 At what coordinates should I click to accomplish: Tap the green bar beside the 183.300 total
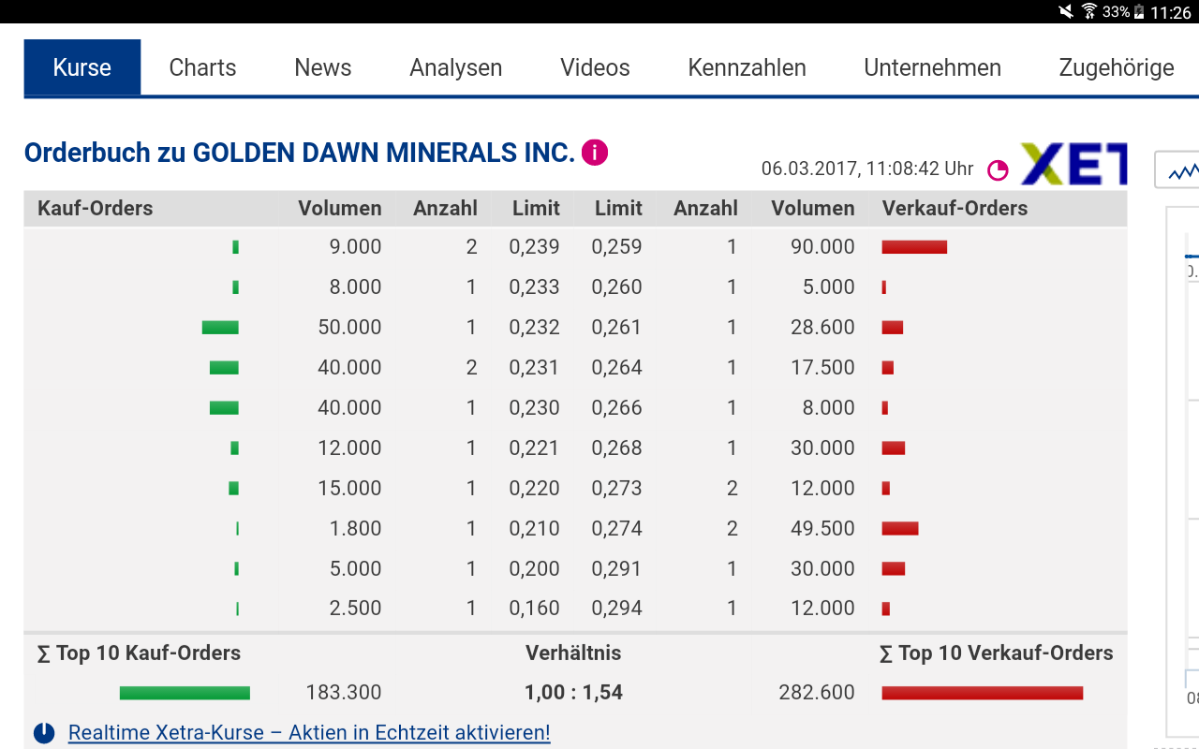(x=185, y=693)
